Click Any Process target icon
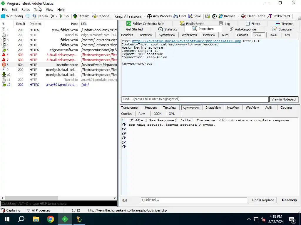 tap(149, 16)
